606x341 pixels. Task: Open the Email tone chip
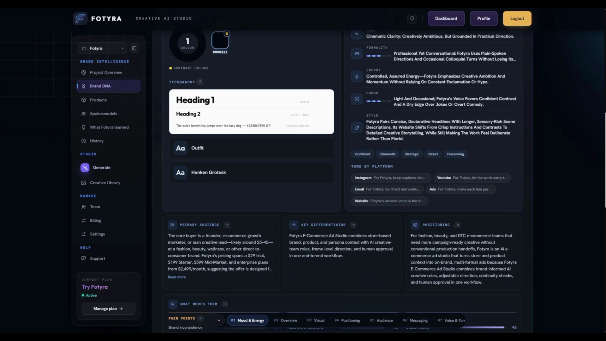(x=387, y=189)
